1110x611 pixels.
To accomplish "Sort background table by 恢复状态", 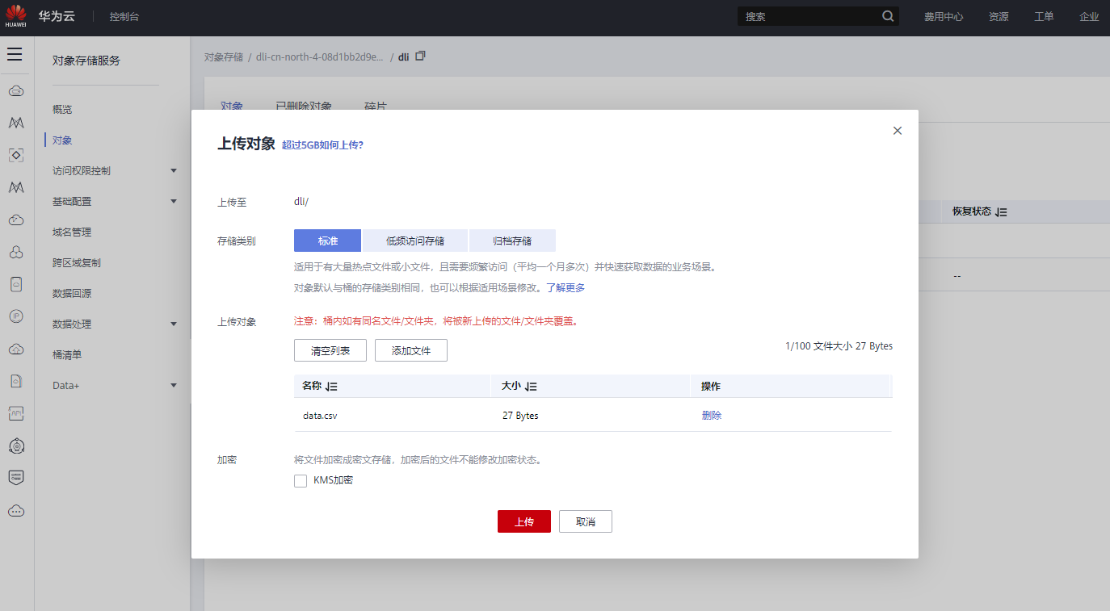I will click(1001, 212).
